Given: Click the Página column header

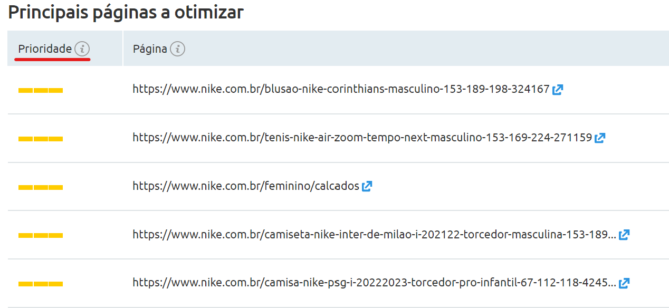Looking at the screenshot, I should [150, 49].
